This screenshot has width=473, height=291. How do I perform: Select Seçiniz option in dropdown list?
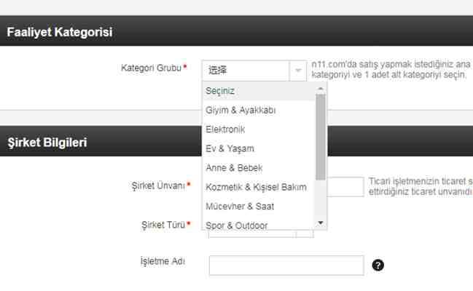pos(258,91)
